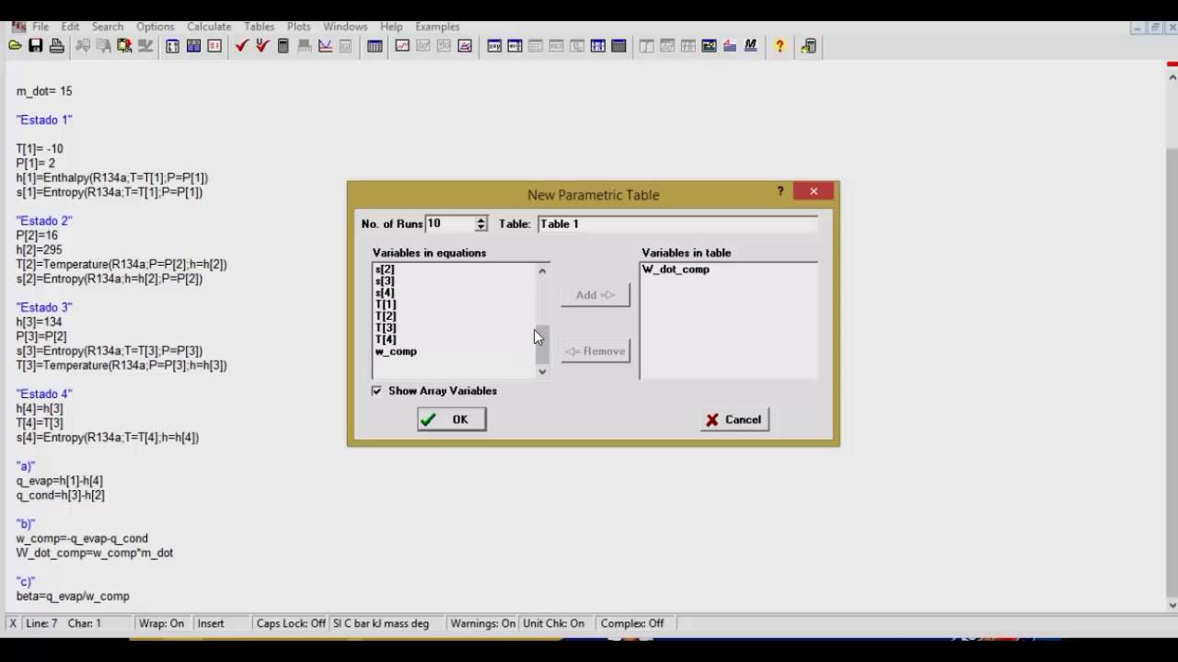Click the Remove button between variable lists
The width and height of the screenshot is (1178, 662).
coord(595,351)
